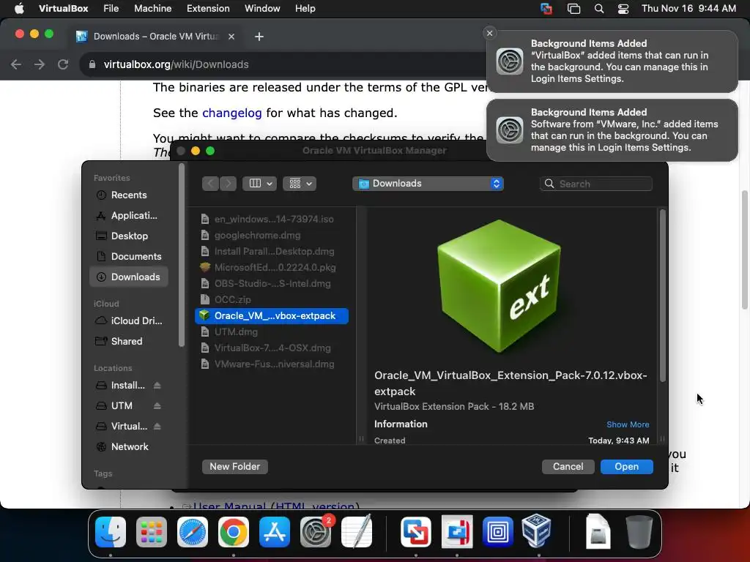Open System Settings with badge in Dock

point(316,531)
